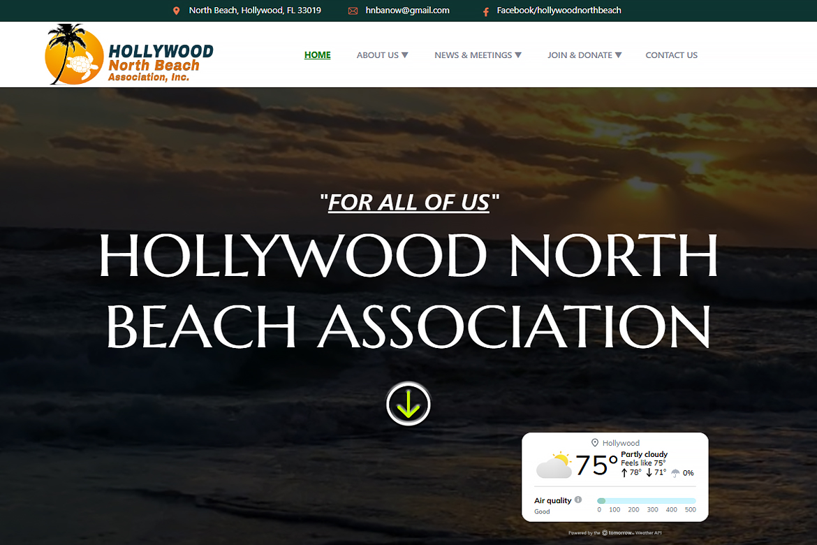This screenshot has height=545, width=817.
Task: Toggle the HOME navigation highlight
Action: 317,54
